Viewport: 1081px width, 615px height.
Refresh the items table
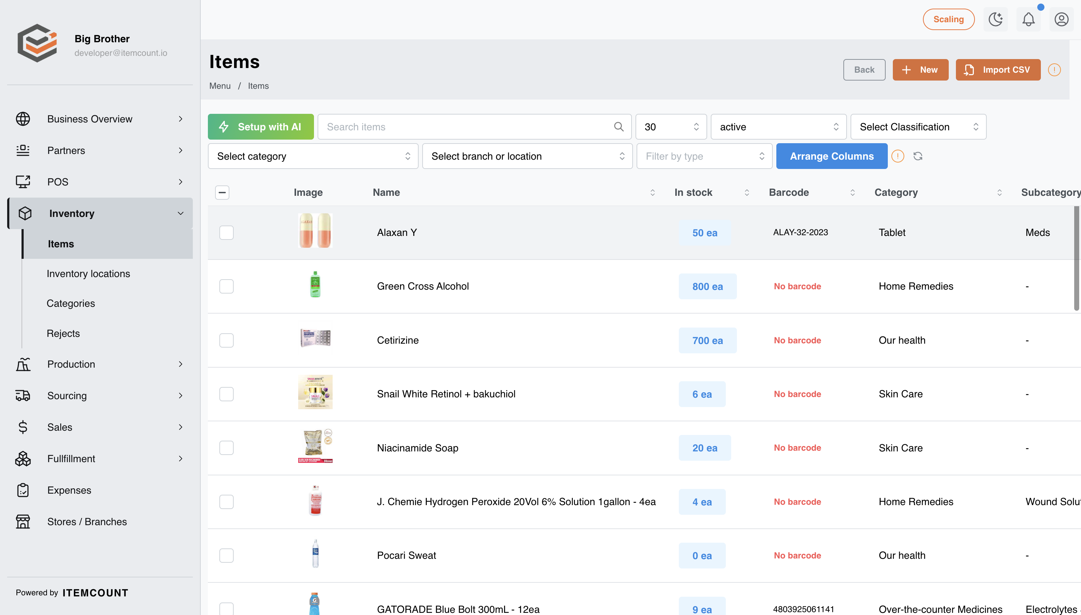pos(918,156)
